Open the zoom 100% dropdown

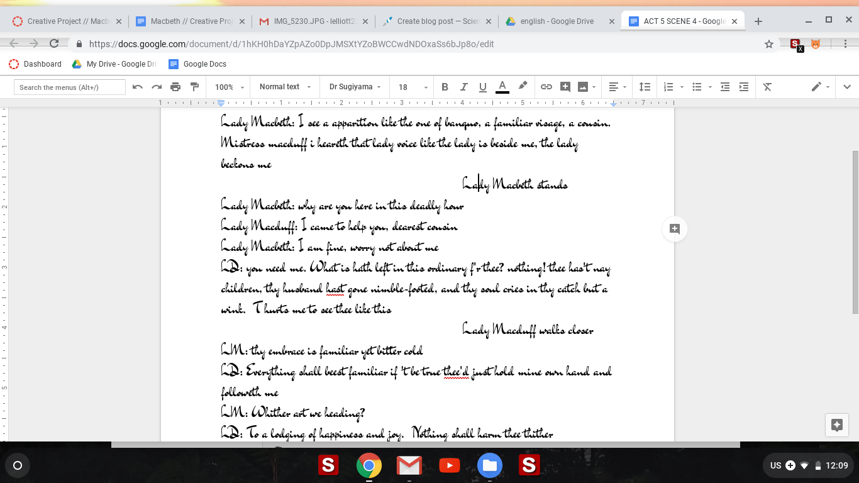229,87
